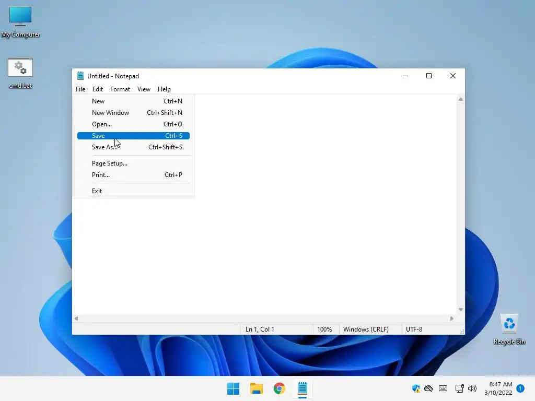Open the touch keyboard tray icon

443,388
